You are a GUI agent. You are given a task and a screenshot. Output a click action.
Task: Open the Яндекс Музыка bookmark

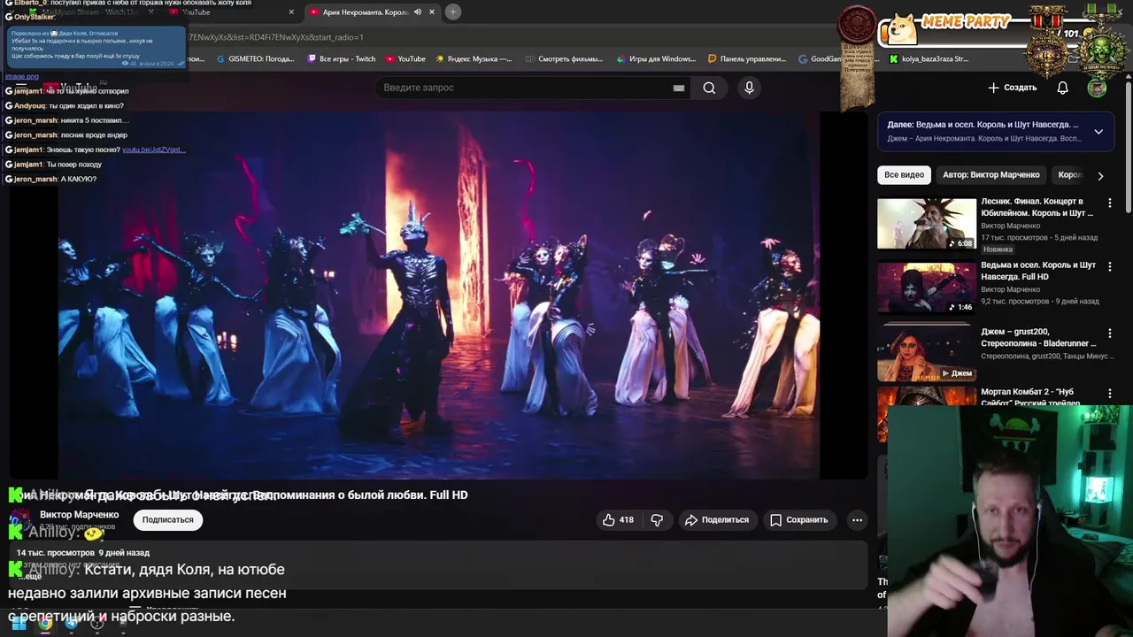(x=474, y=59)
